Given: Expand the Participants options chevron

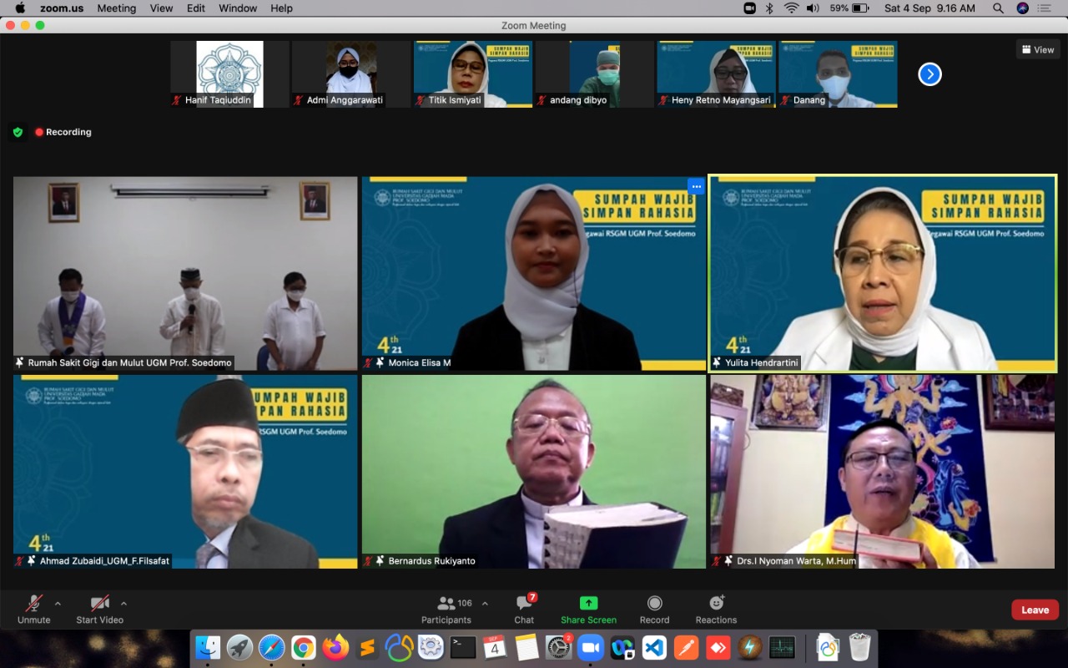Looking at the screenshot, I should point(484,602).
